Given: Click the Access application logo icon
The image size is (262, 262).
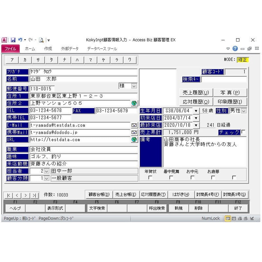Looking at the screenshot, I should click(x=4, y=40).
